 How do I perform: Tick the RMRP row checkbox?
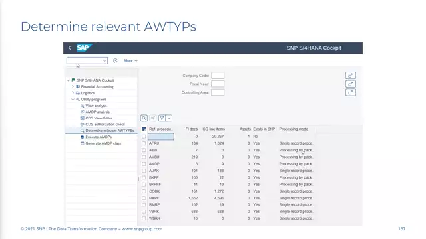(144, 205)
